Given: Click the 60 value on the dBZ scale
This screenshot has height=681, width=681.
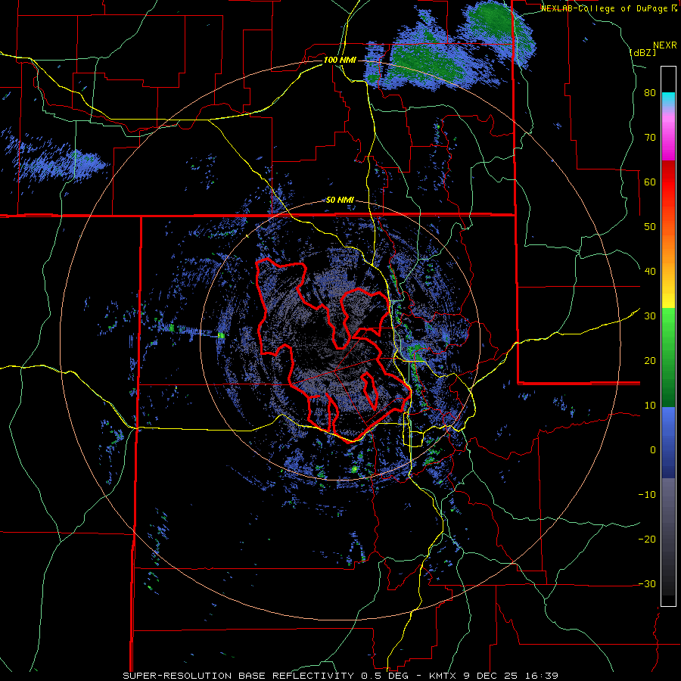Looking at the screenshot, I should click(x=650, y=182).
